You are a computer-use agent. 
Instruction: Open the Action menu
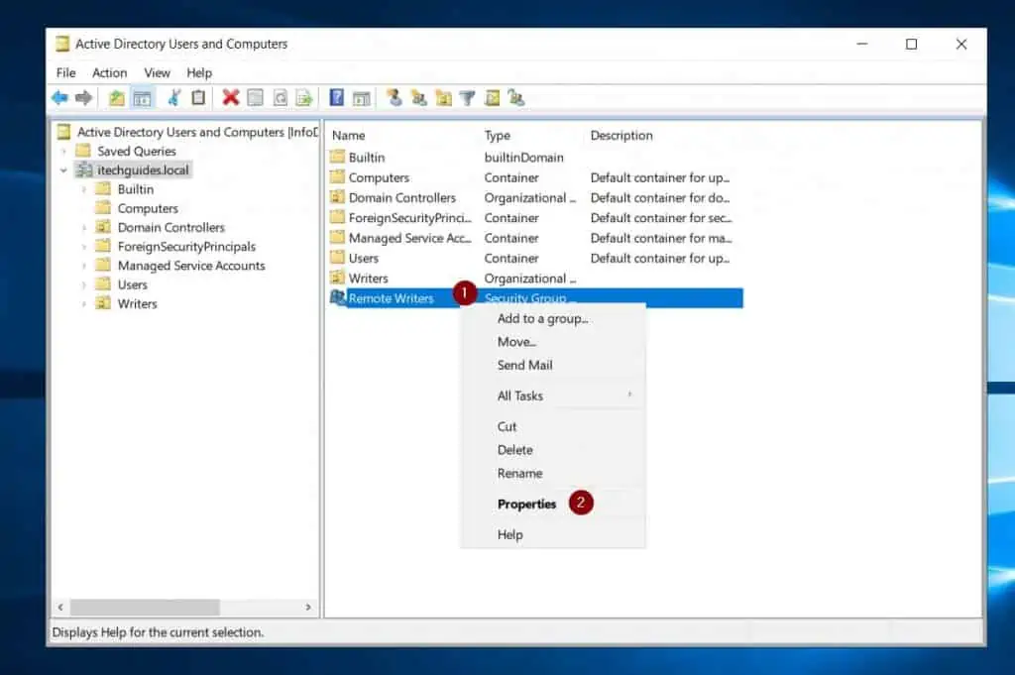[x=109, y=73]
